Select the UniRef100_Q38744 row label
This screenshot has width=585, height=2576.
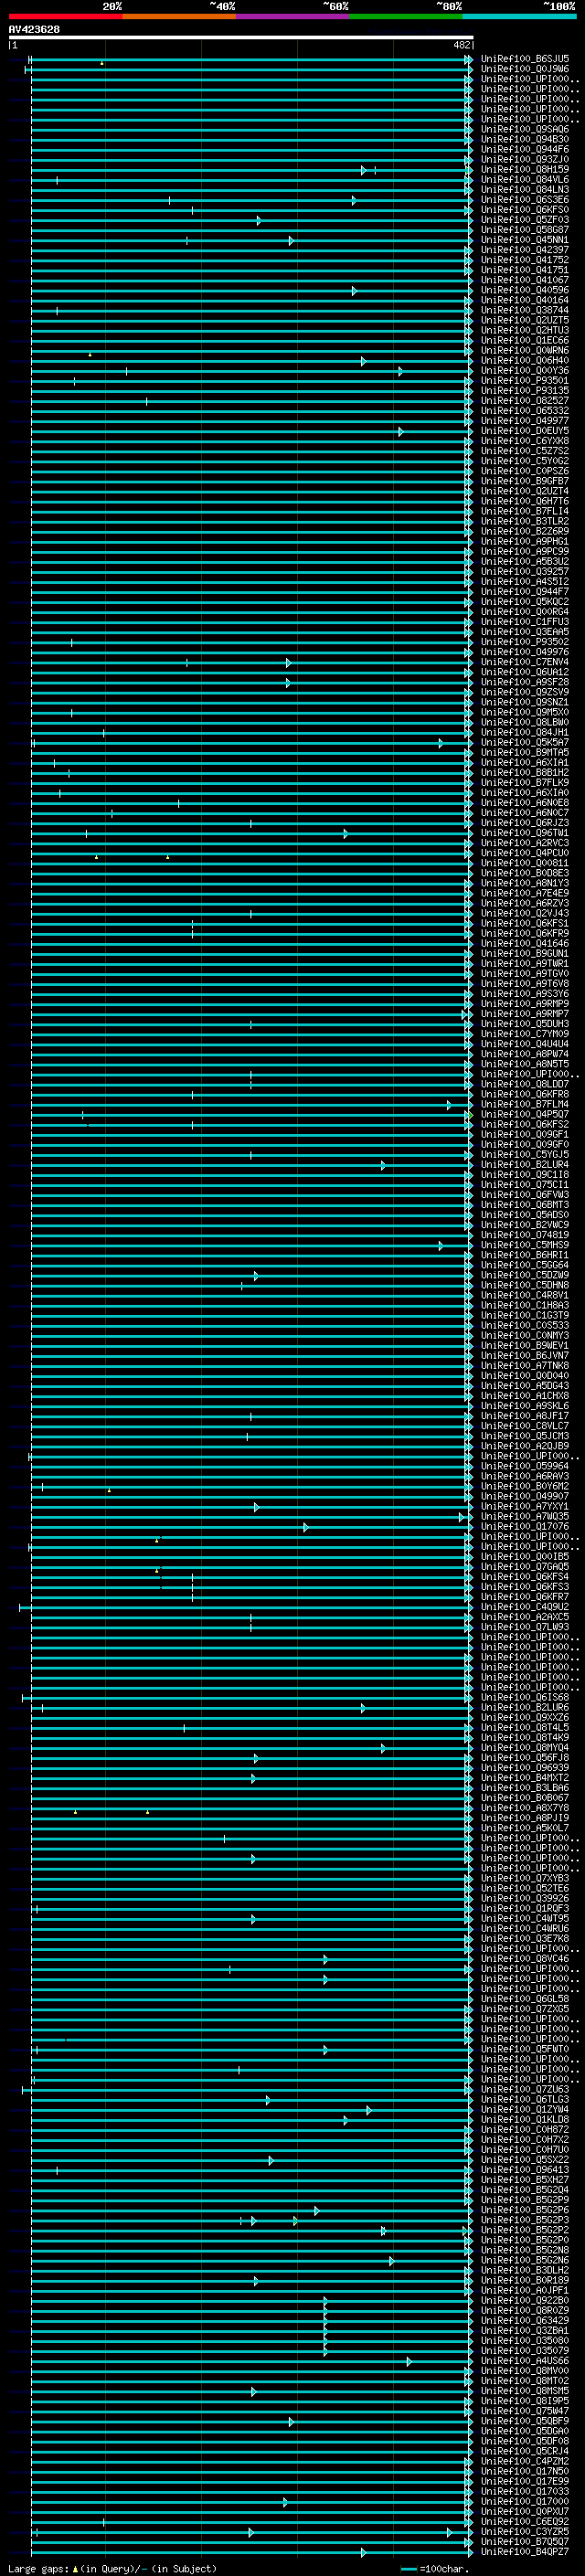point(525,310)
